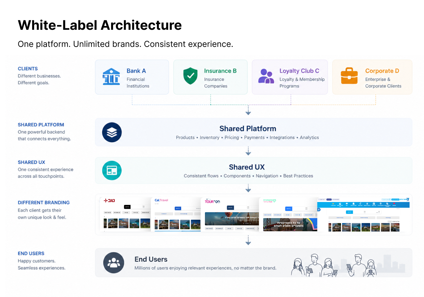Image resolution: width=424 pixels, height=297 pixels.
Task: Select the Corporate D card title
Action: point(382,71)
